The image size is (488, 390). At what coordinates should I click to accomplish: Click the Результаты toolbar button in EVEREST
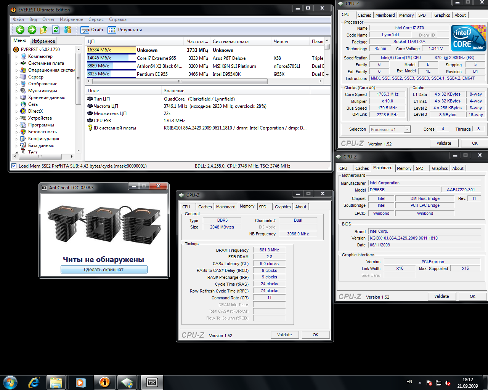[125, 30]
